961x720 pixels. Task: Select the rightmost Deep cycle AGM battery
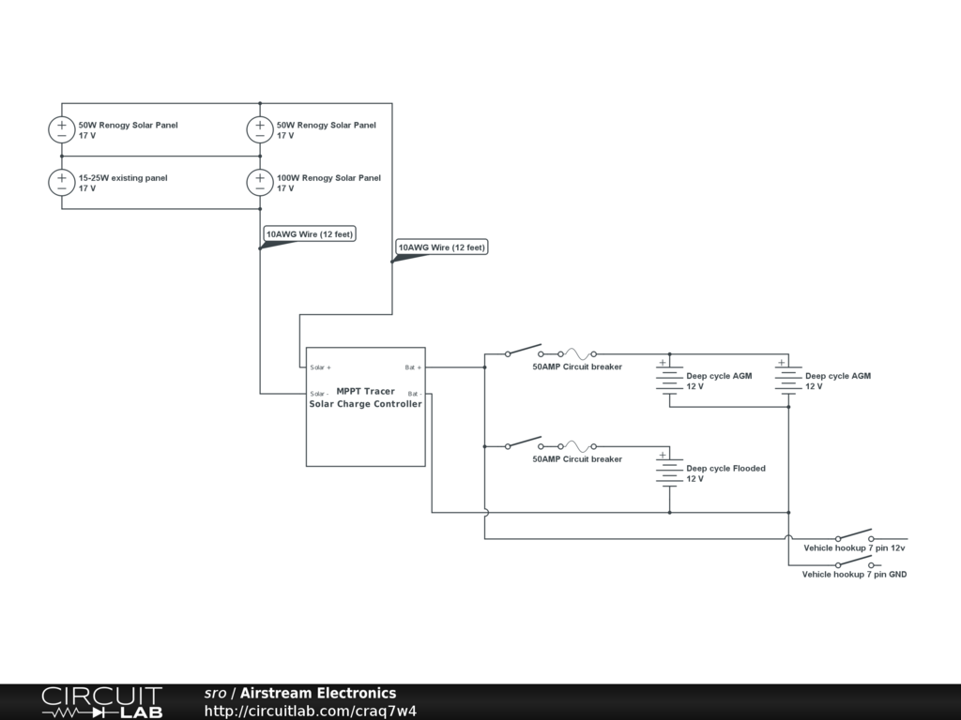(x=788, y=381)
